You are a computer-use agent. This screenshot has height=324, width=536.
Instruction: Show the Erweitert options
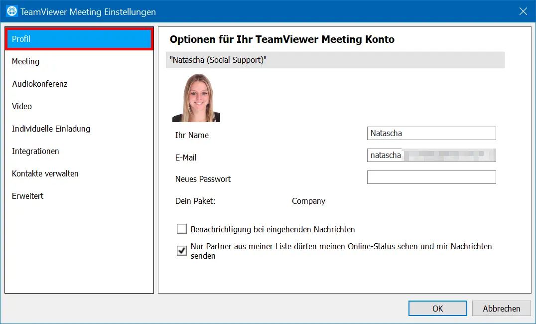click(x=79, y=196)
